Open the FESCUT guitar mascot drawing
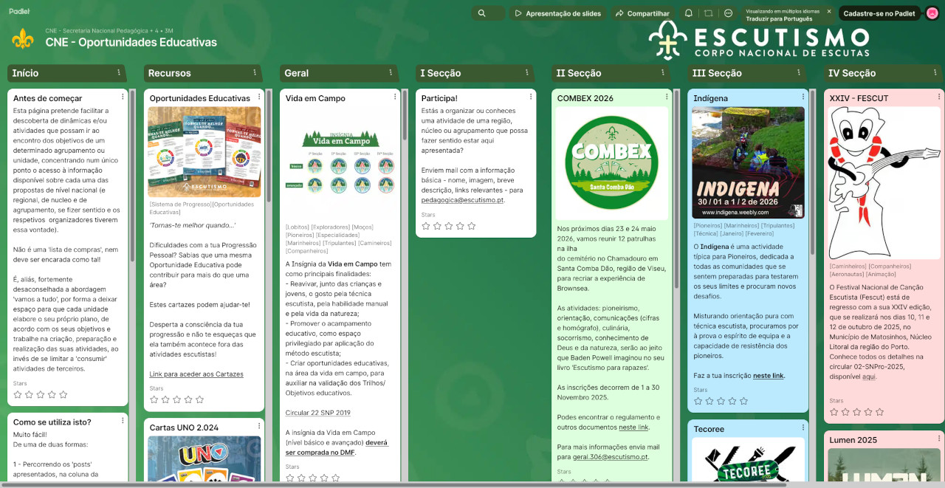This screenshot has width=945, height=488. pos(884,182)
